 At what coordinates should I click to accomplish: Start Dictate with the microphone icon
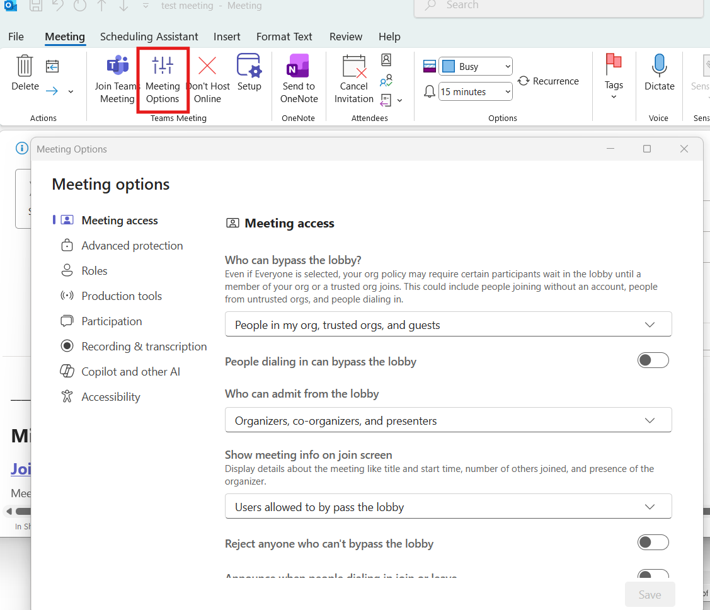click(x=659, y=66)
